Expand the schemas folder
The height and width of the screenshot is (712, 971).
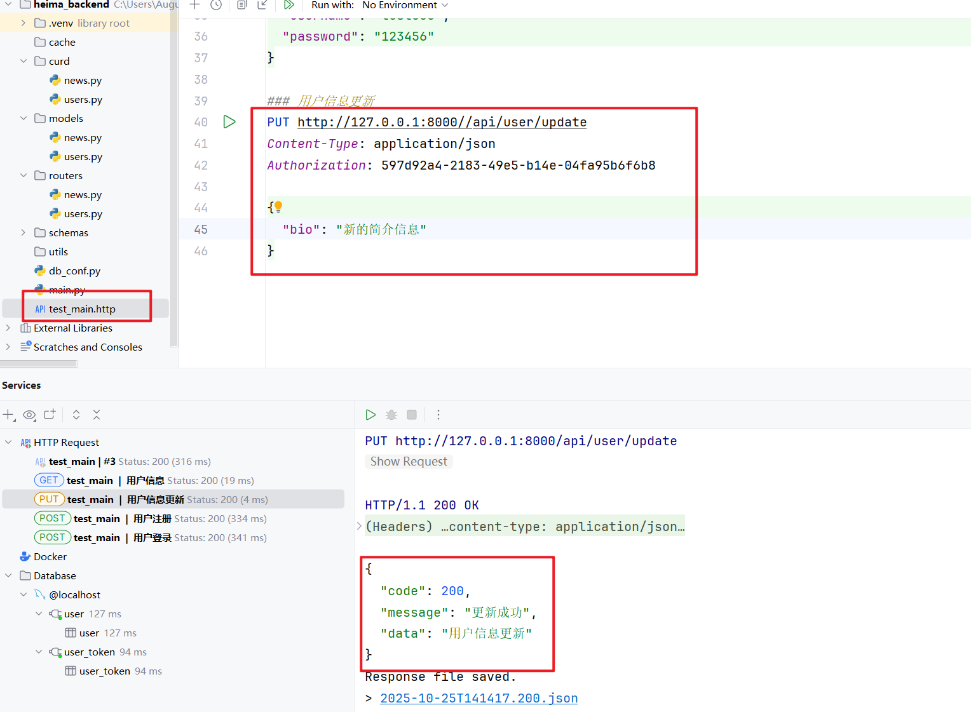[x=24, y=232]
